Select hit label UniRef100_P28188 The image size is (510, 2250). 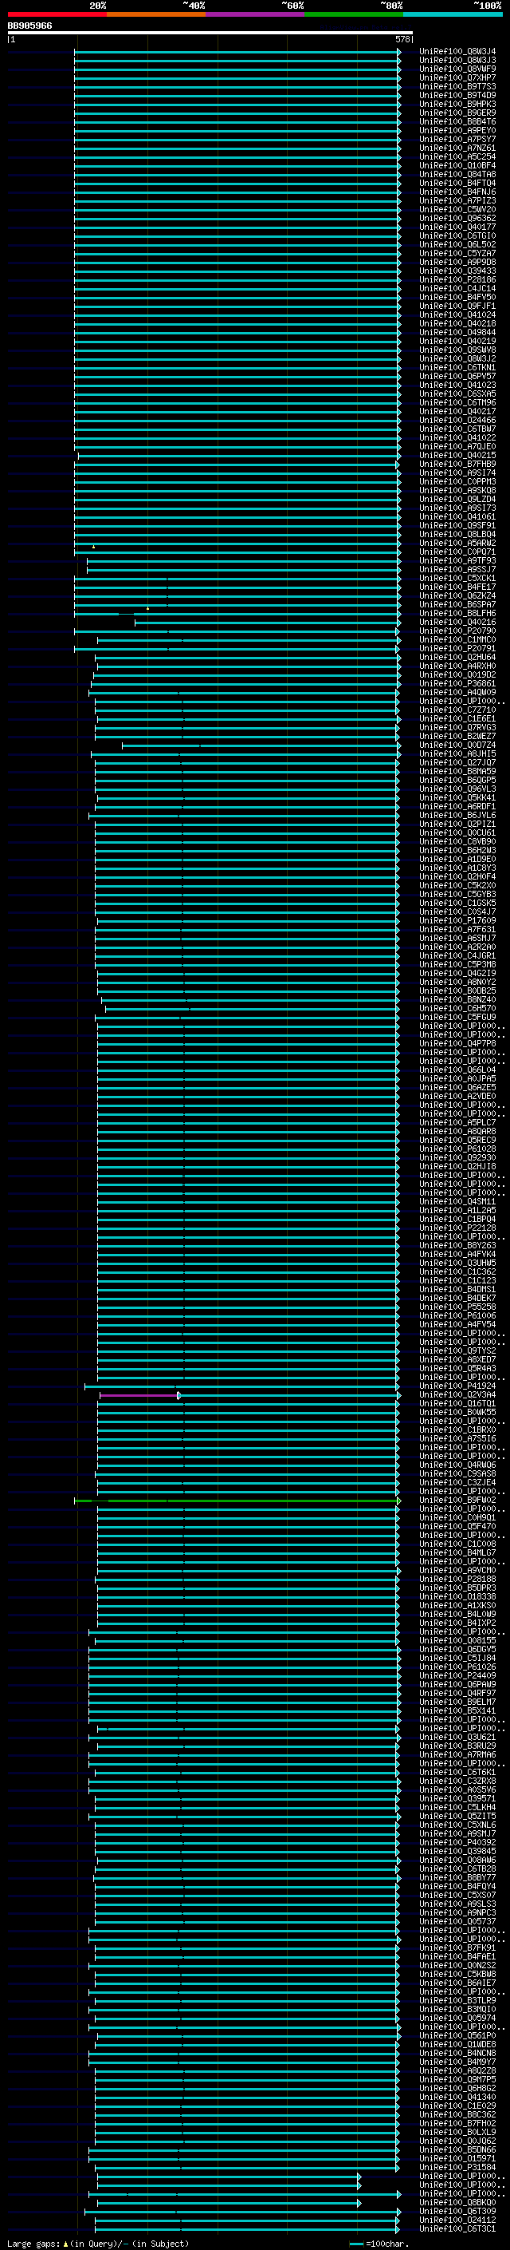click(x=457, y=1580)
